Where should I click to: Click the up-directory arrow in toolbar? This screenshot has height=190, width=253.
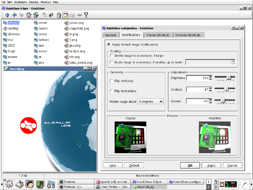click(7, 15)
